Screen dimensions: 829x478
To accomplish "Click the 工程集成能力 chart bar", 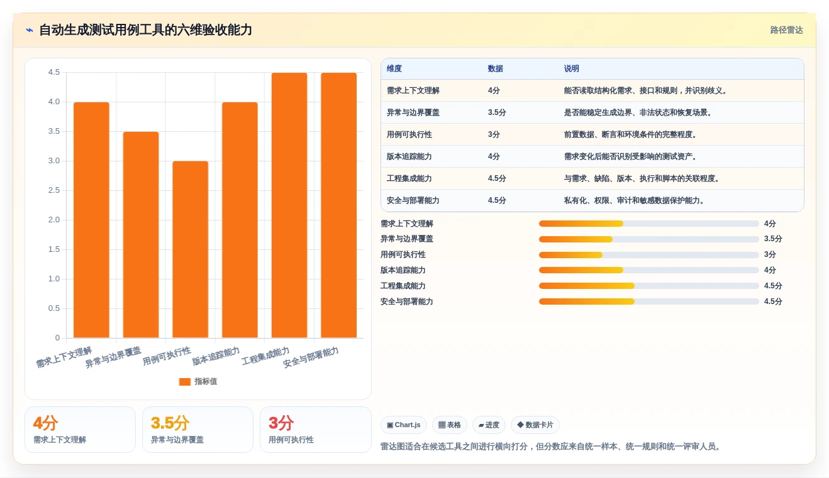I will coord(289,205).
